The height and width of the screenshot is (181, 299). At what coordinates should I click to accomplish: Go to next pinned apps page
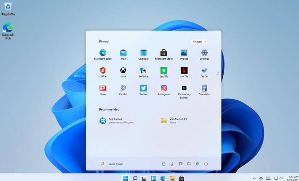coord(218,74)
